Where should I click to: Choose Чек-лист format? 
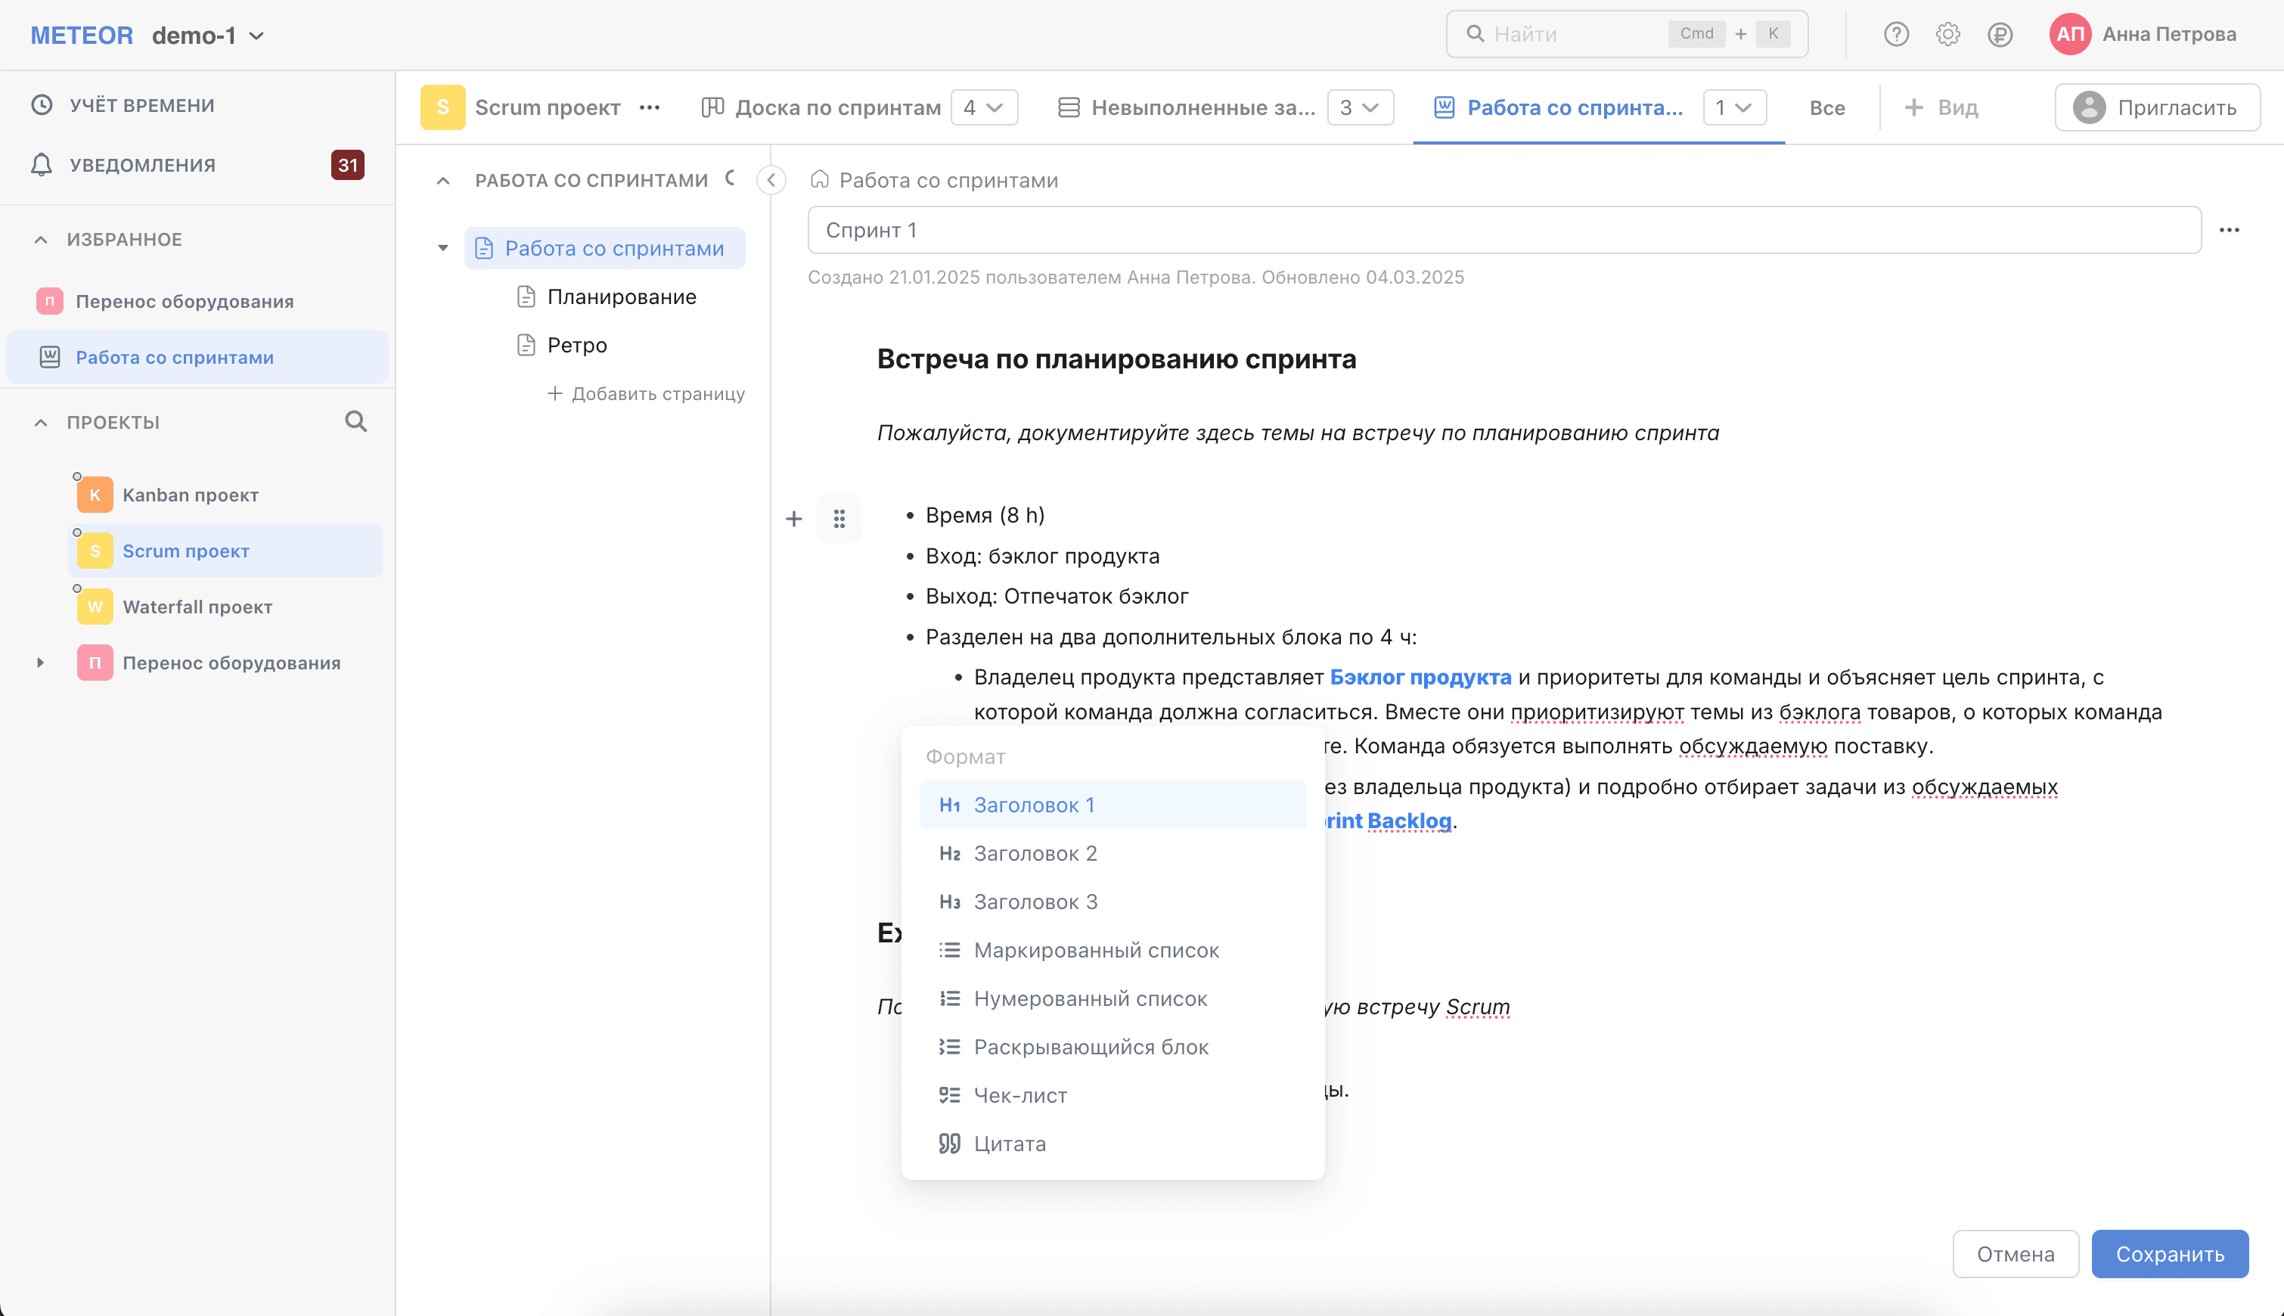1113,1094
